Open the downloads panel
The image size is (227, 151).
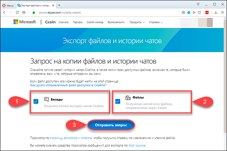pyautogui.click(x=216, y=13)
